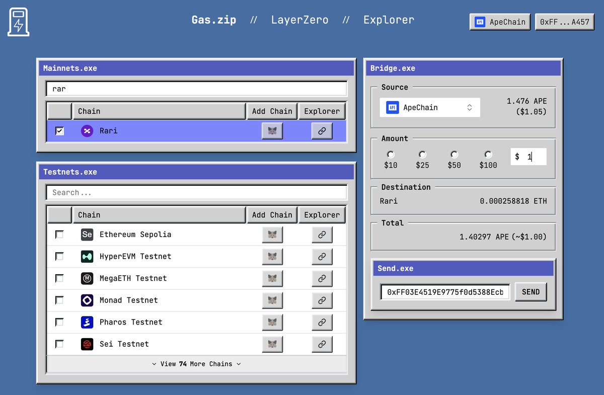Check the Pharos Testnet checkbox
Screen dimensions: 604x395
(59, 322)
